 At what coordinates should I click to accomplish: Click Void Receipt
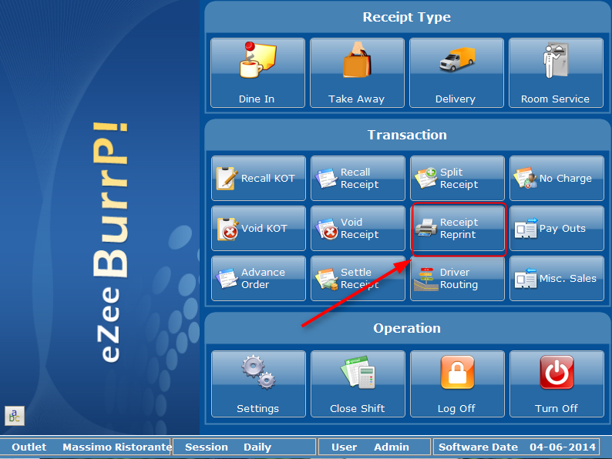click(358, 229)
